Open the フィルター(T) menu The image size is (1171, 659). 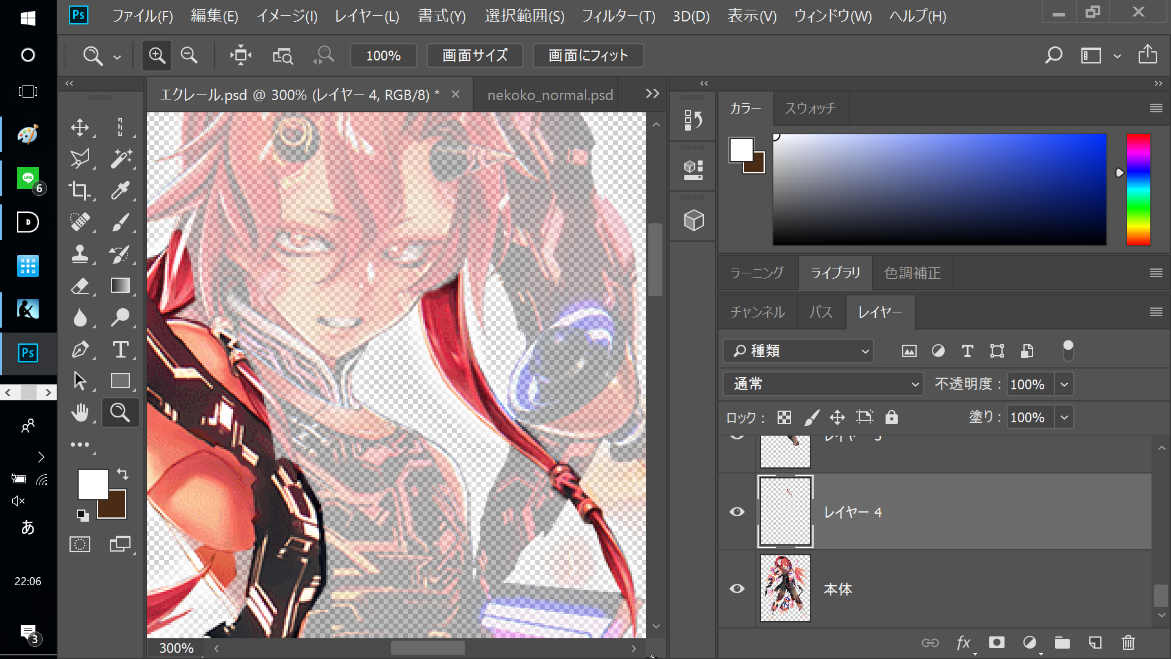click(x=618, y=16)
